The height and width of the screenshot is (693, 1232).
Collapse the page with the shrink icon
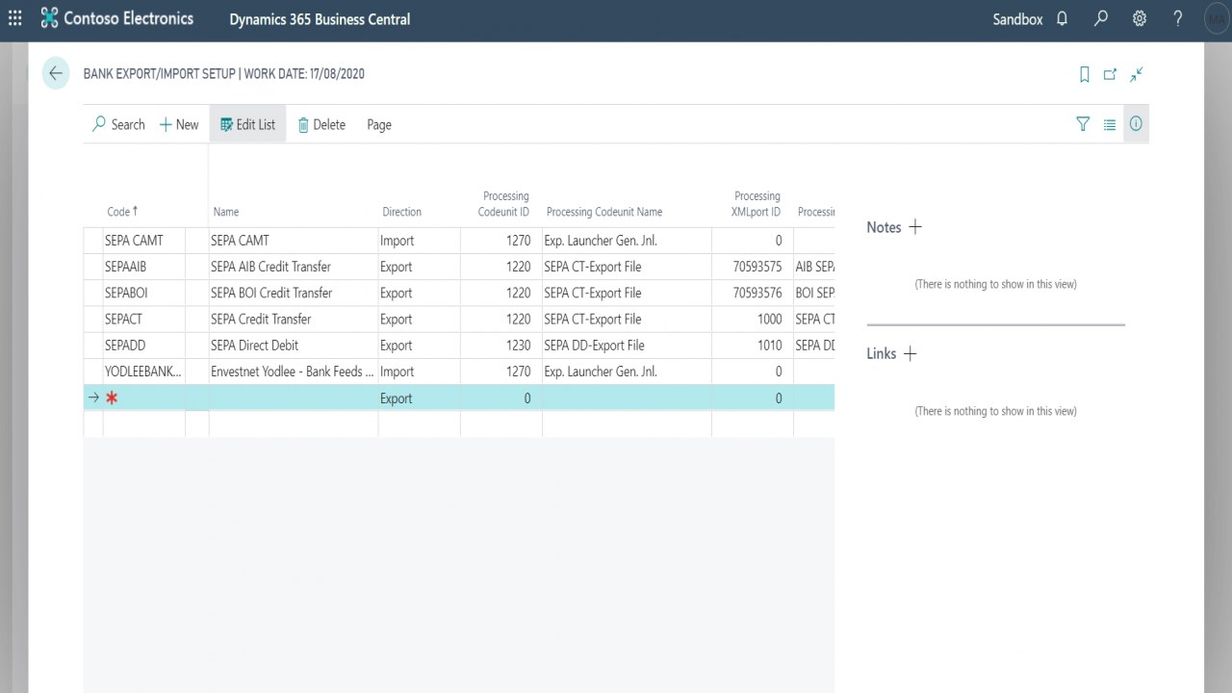click(x=1137, y=74)
